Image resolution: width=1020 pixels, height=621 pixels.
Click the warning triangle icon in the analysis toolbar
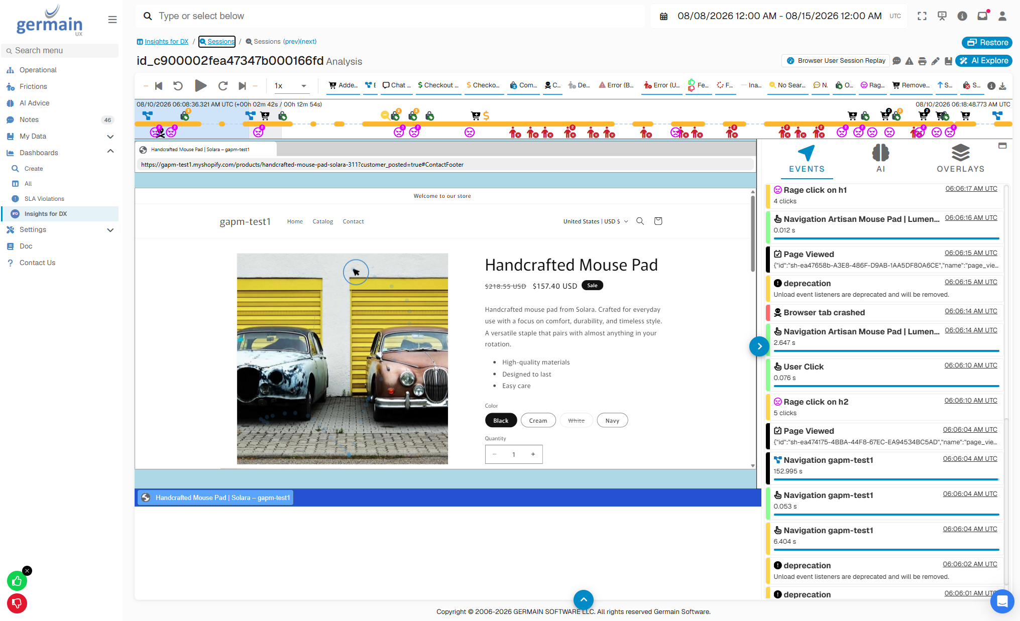pyautogui.click(x=910, y=61)
